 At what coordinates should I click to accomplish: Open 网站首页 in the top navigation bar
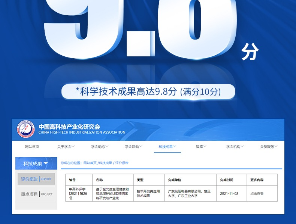pos(32,147)
